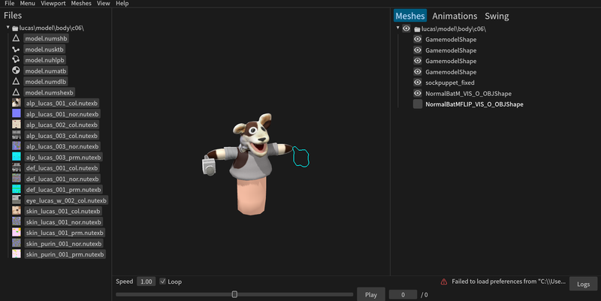The width and height of the screenshot is (601, 301).
Task: Click the animation timeline slider handle
Action: click(x=234, y=294)
